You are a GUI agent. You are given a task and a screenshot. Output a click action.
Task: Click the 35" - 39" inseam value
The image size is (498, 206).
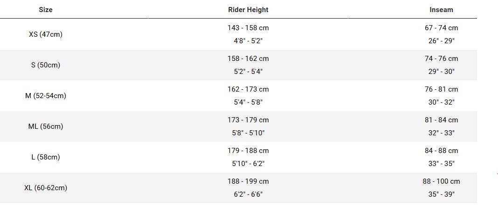click(x=442, y=194)
